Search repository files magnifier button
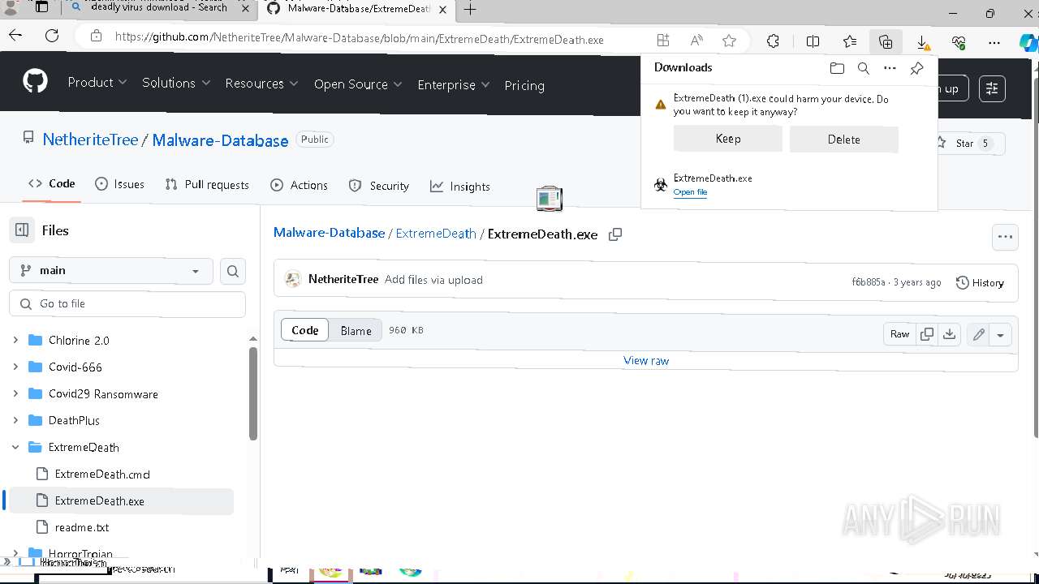The height and width of the screenshot is (584, 1039). pyautogui.click(x=233, y=271)
